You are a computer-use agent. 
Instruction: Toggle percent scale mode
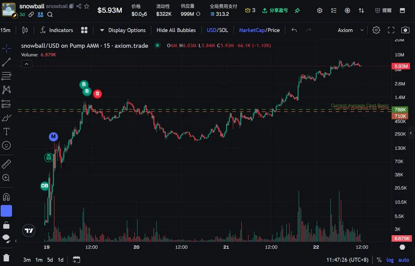[379, 260]
